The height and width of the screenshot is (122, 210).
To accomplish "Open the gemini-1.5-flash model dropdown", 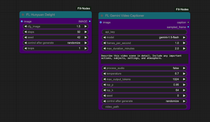I will [x=169, y=37].
